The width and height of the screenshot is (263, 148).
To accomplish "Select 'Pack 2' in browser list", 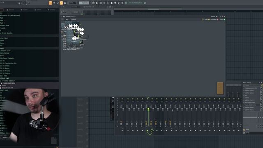I will click(x=2, y=21).
